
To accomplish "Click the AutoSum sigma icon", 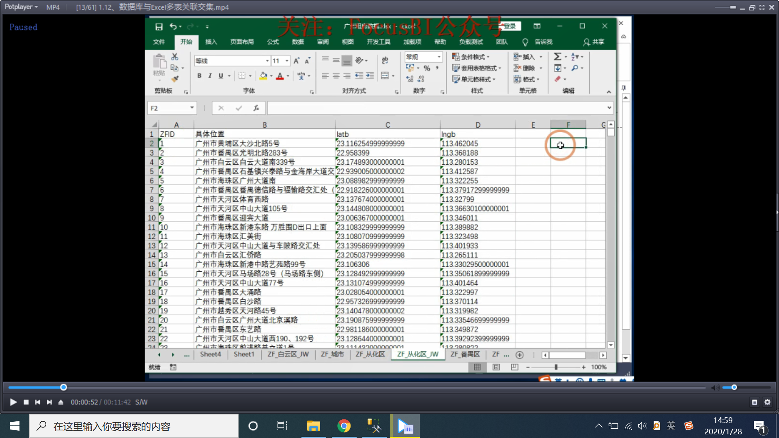I will pyautogui.click(x=557, y=56).
